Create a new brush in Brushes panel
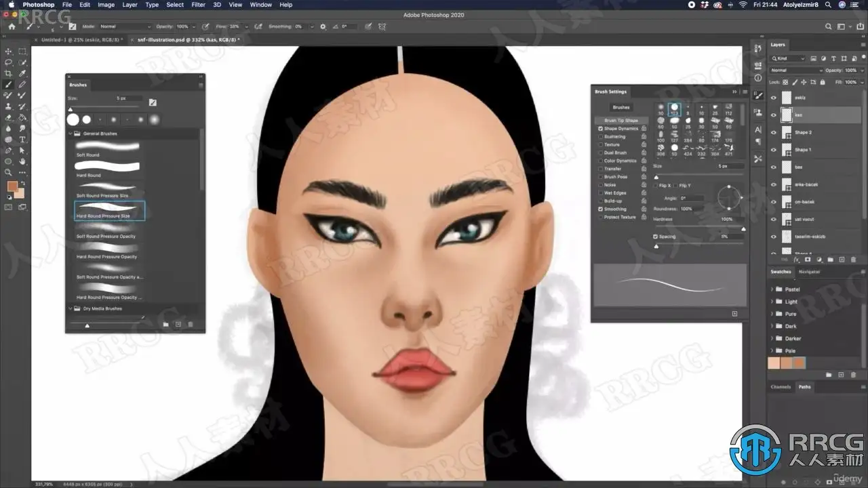The image size is (868, 488). coord(178,324)
